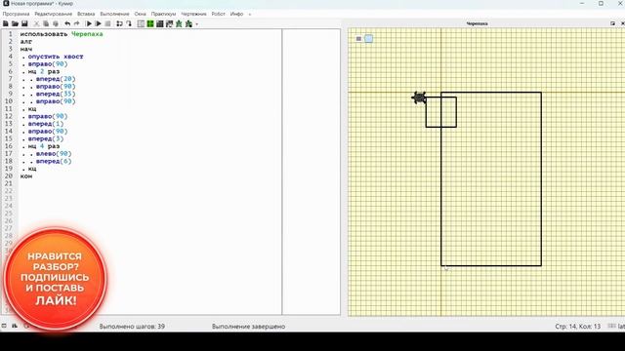Maximize the Кумир window
Viewport: 625px width, 351px height.
click(602, 3)
